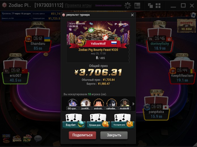Viewport: 197px width, 147px height.
Task: Close the tournament result dialog
Action: coord(132,15)
